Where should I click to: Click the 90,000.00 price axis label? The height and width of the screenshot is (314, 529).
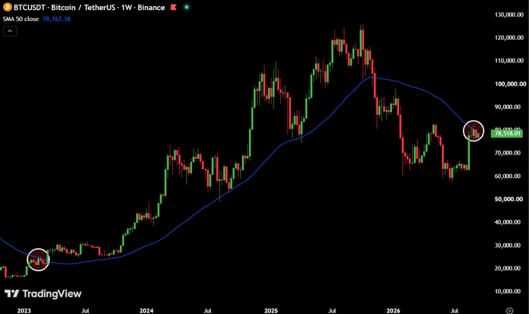[507, 106]
